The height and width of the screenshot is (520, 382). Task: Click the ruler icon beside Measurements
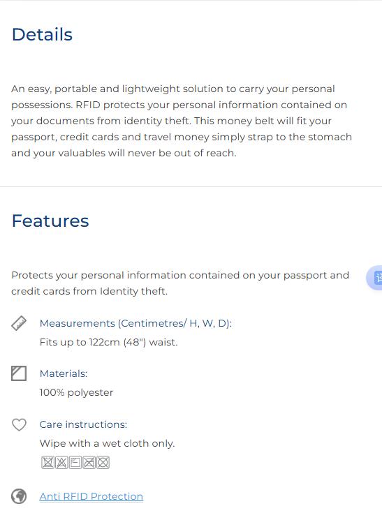click(19, 323)
